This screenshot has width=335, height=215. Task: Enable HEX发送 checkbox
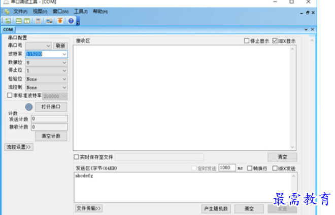click(x=275, y=168)
